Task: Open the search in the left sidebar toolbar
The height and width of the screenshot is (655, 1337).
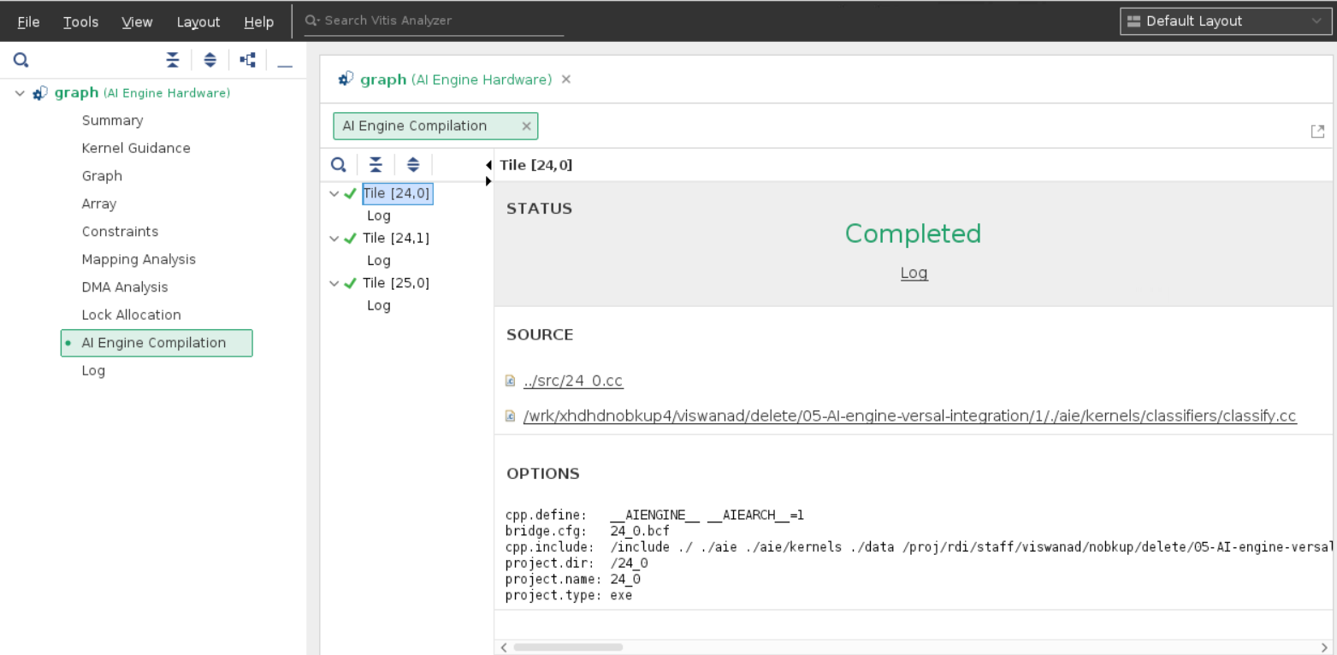Action: 21,60
